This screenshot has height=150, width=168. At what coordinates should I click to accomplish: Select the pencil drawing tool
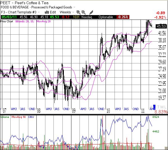(x=91, y=12)
